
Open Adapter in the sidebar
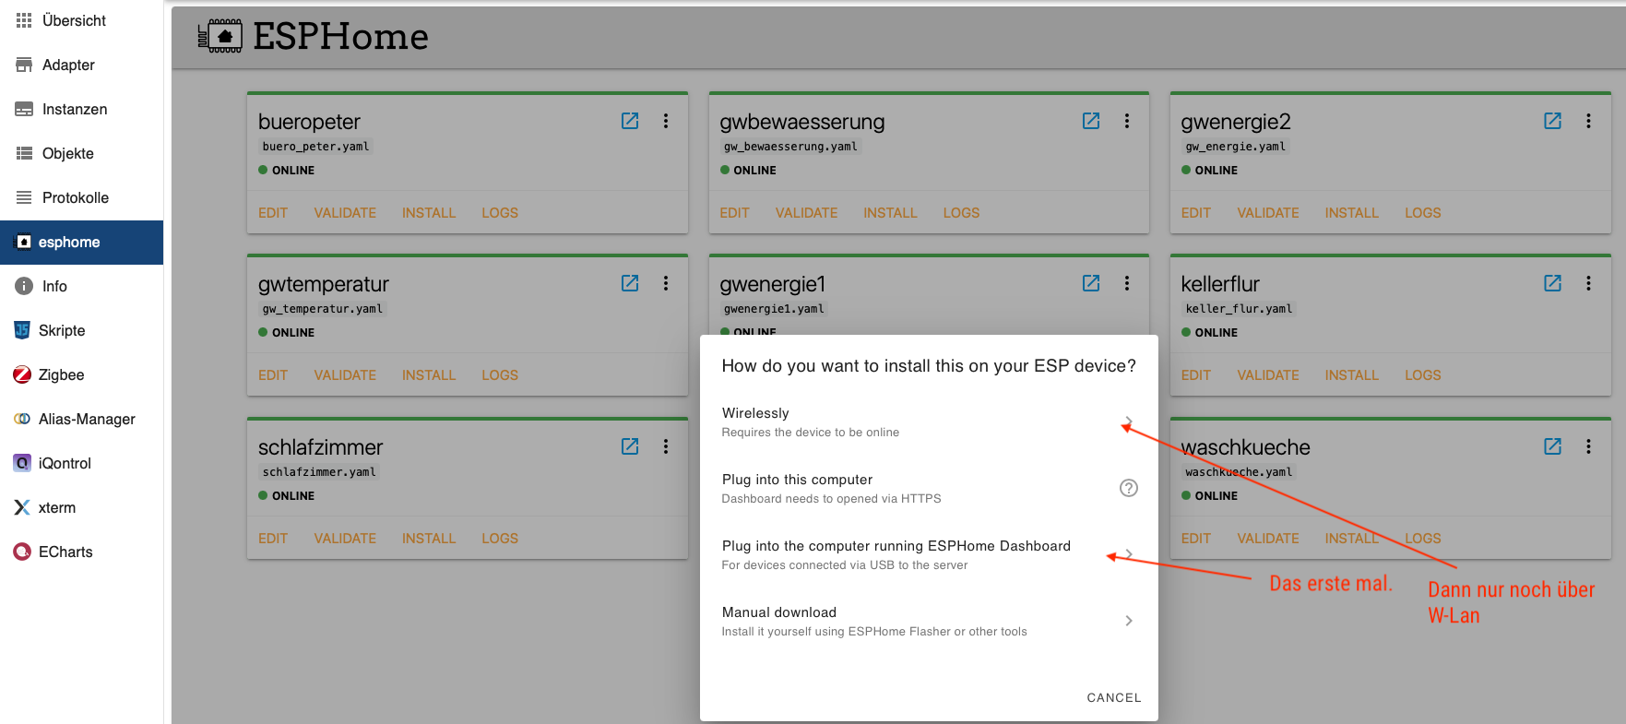[81, 65]
